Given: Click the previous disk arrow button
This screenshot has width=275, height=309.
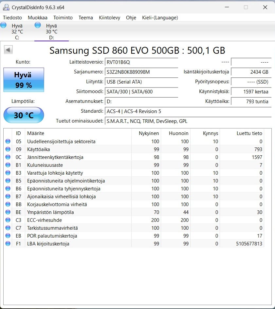Looking at the screenshot, I should point(8,50).
